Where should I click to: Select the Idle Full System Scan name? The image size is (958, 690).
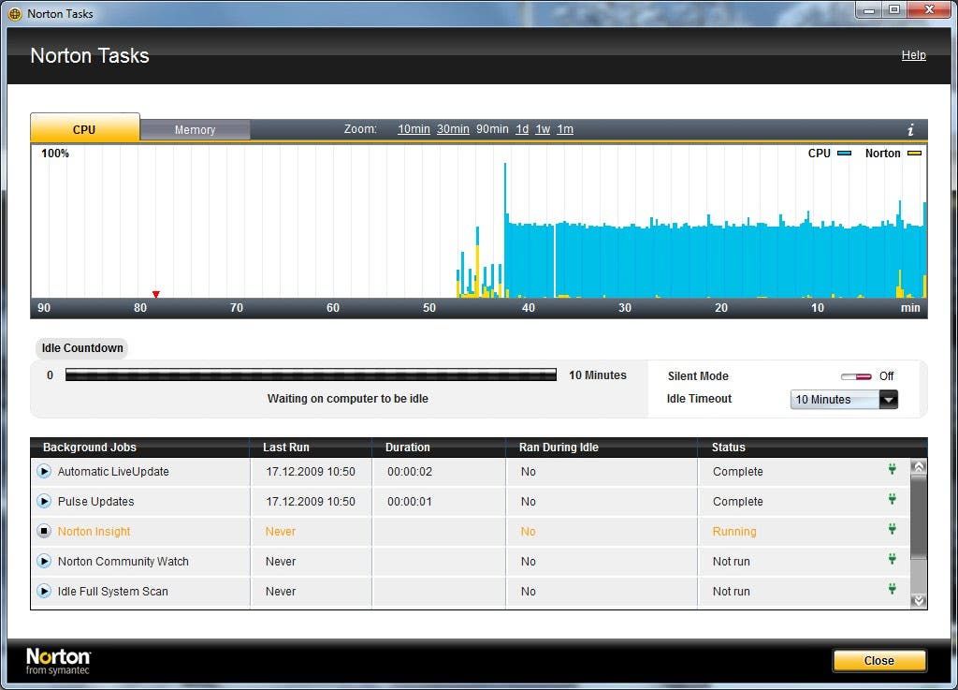coord(113,591)
